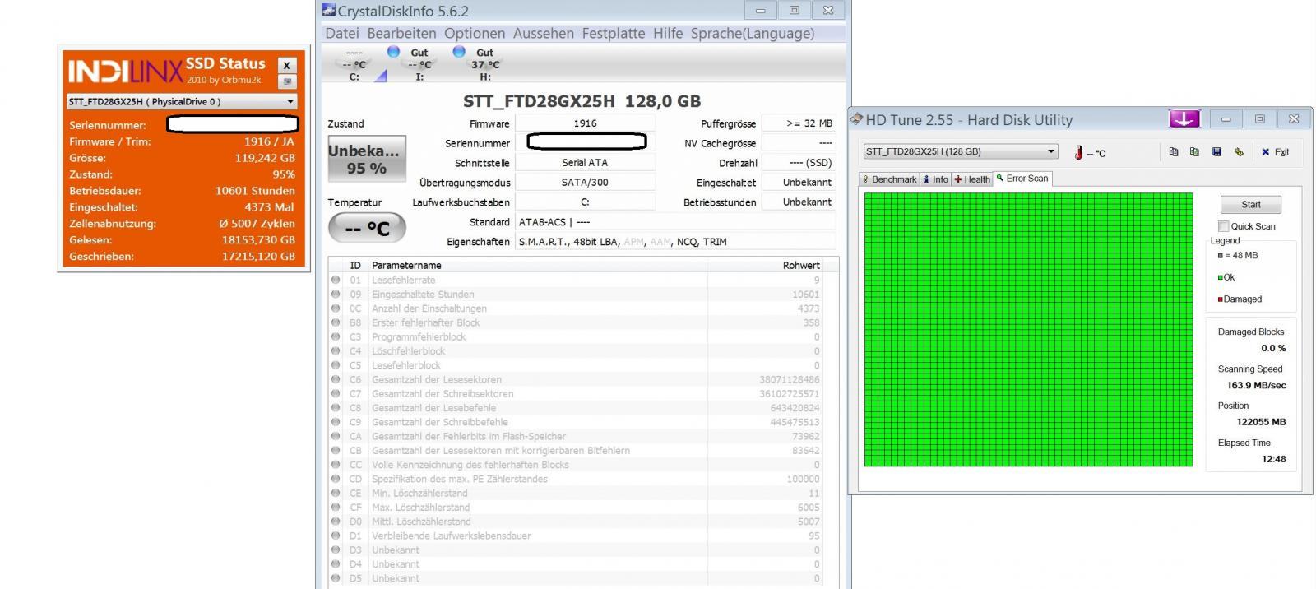This screenshot has width=1316, height=589.
Task: Minimize the HD Tune window
Action: [1226, 119]
